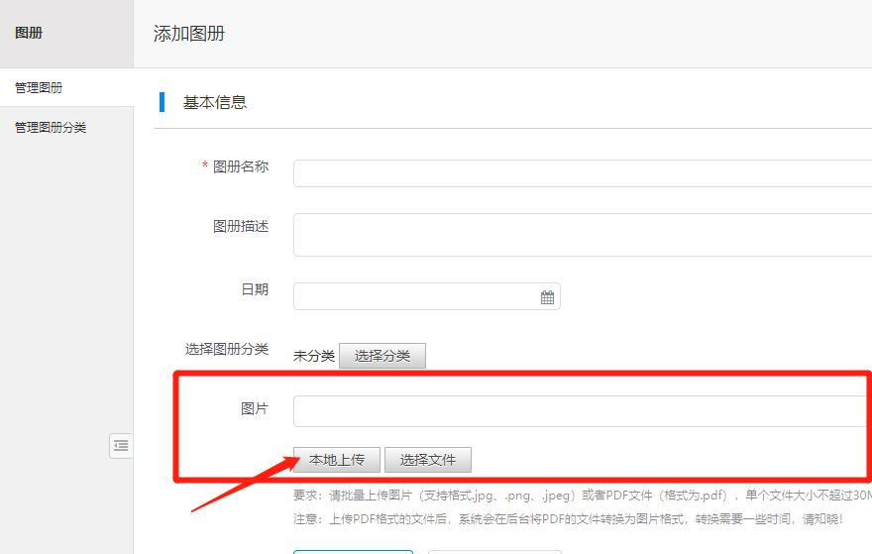
Task: Click the 图片 path input field
Action: 582,411
